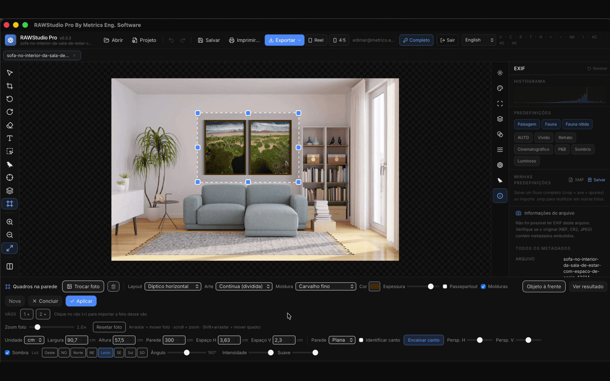Open light adjustments sun icon
This screenshot has height=381, width=610.
tap(500, 73)
